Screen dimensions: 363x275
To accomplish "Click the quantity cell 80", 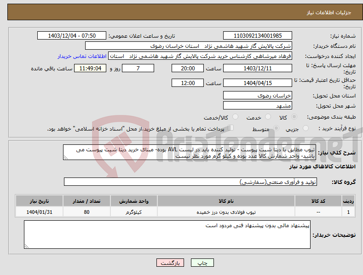I will coord(86,212).
